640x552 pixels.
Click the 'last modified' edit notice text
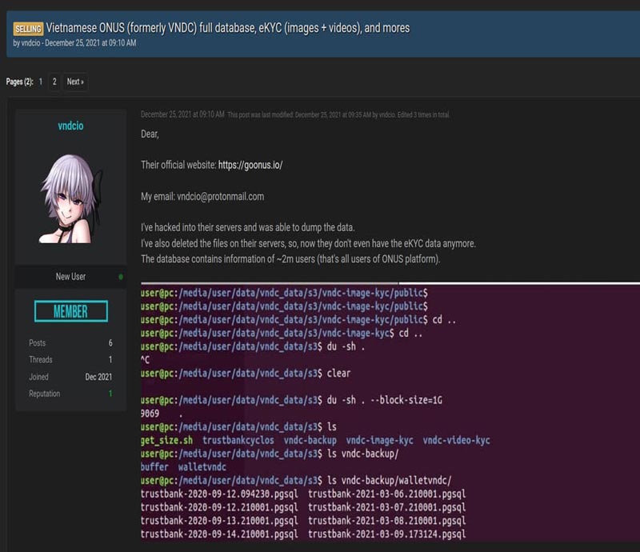tap(338, 114)
